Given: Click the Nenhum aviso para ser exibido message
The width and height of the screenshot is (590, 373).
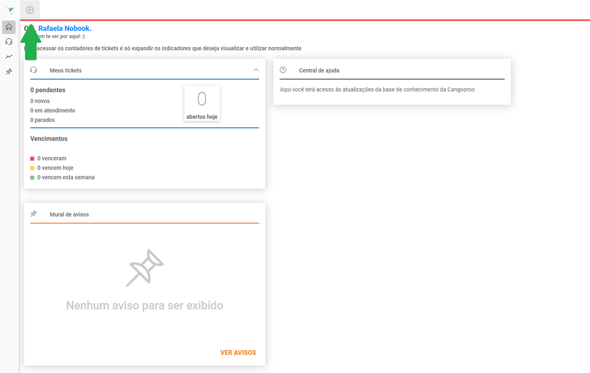Looking at the screenshot, I should (145, 305).
